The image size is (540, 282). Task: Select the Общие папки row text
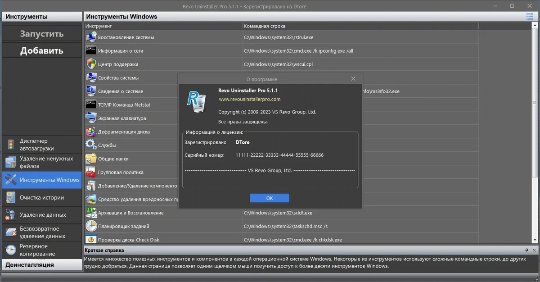(113, 159)
